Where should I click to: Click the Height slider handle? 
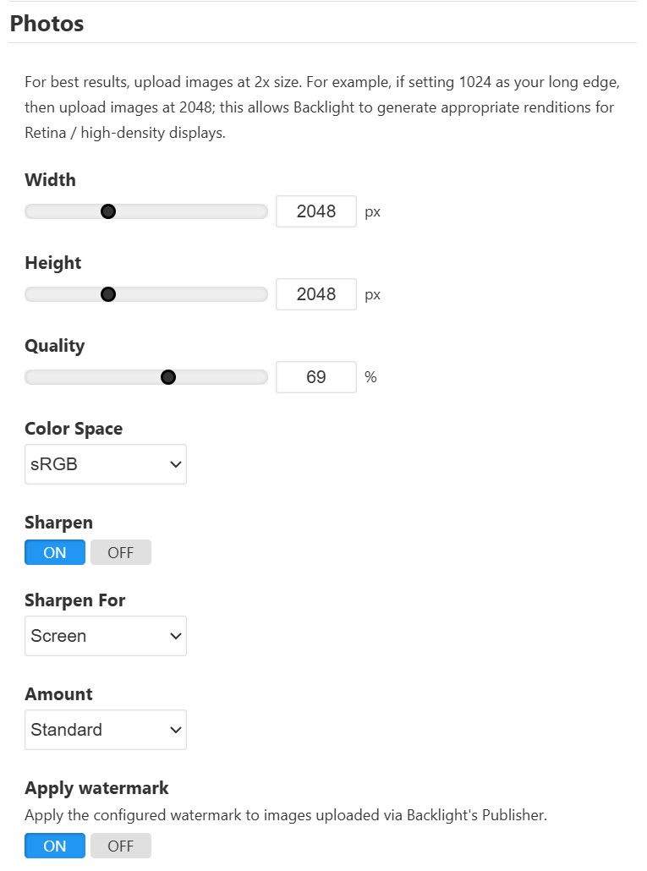pyautogui.click(x=107, y=294)
